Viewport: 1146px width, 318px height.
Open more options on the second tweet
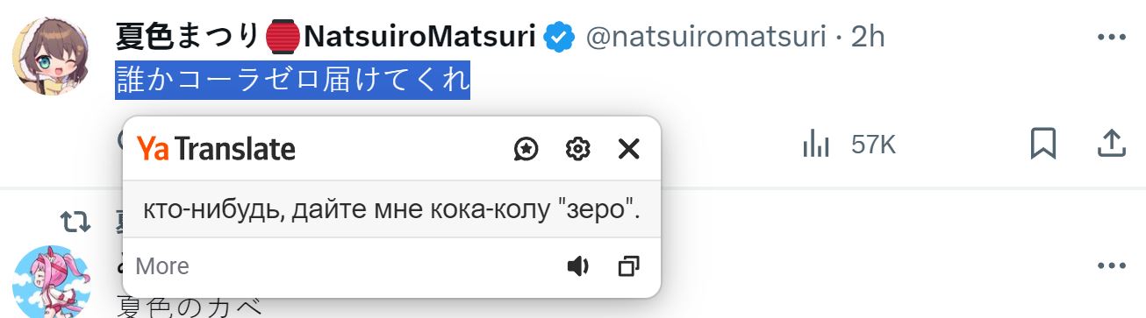click(x=1111, y=266)
